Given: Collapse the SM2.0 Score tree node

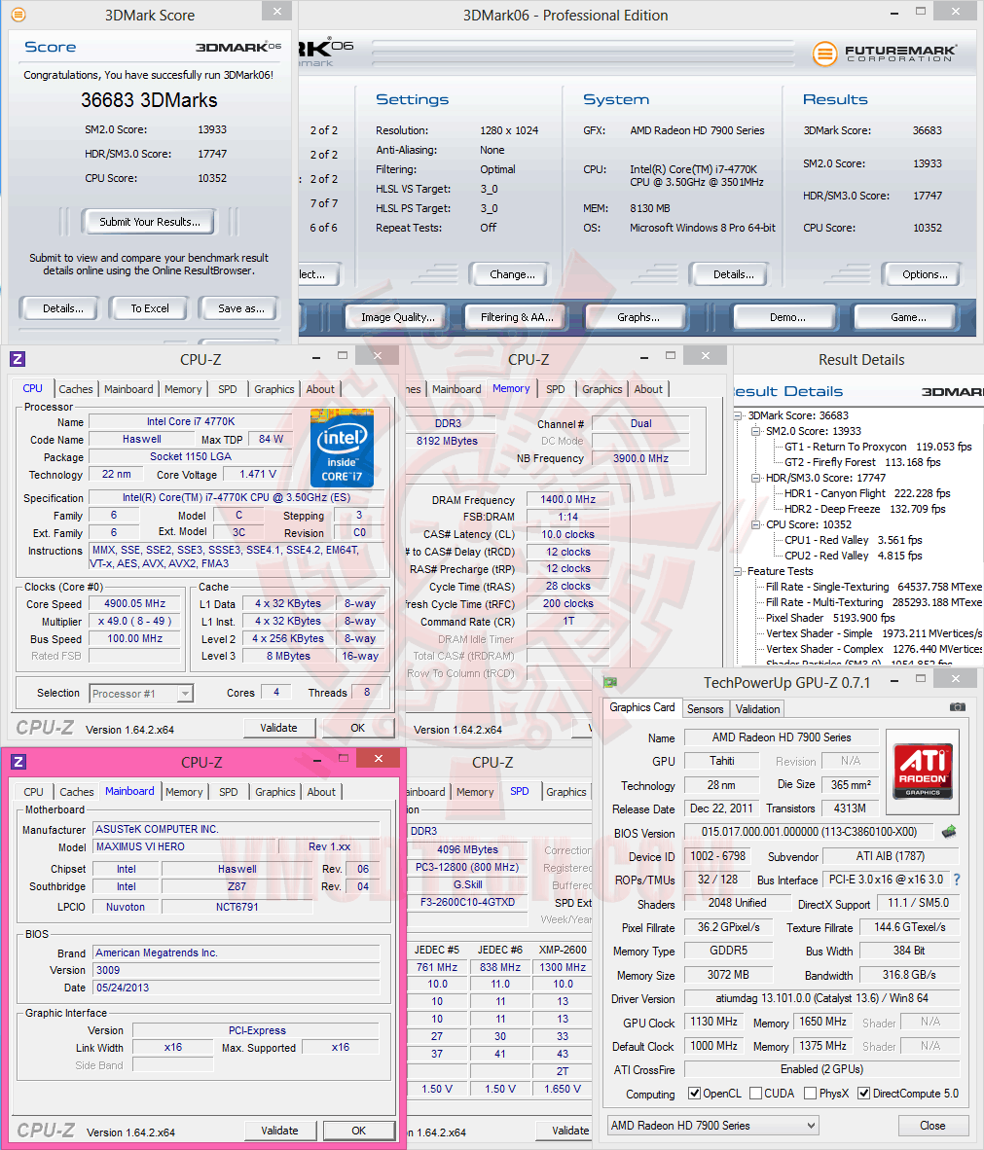Looking at the screenshot, I should [x=756, y=431].
